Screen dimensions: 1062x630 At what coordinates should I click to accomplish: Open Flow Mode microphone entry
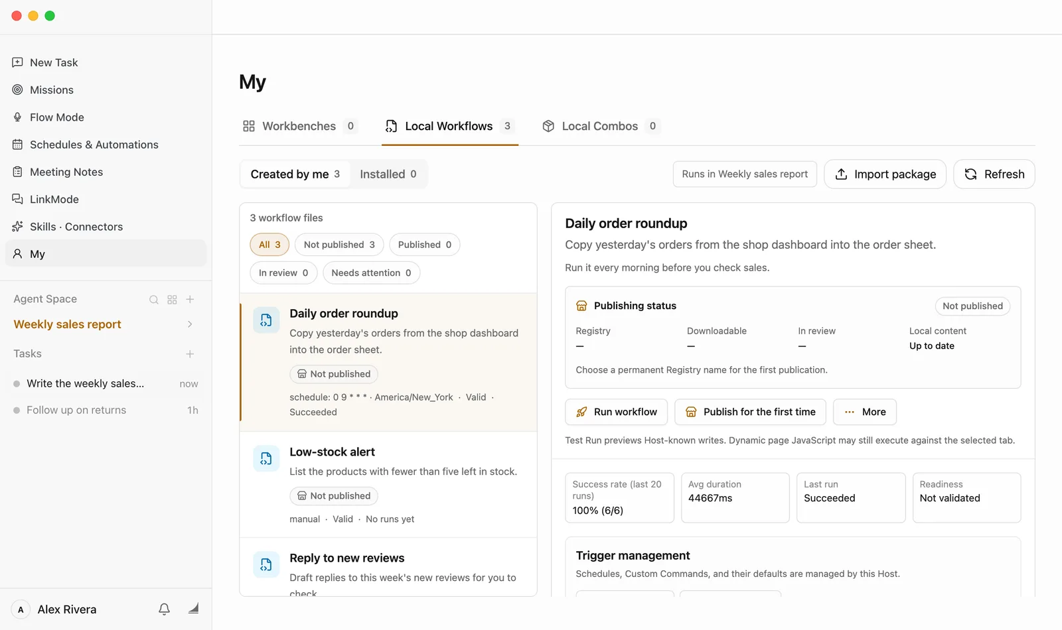106,117
